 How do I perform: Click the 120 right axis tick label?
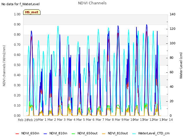pyautogui.click(x=173, y=29)
